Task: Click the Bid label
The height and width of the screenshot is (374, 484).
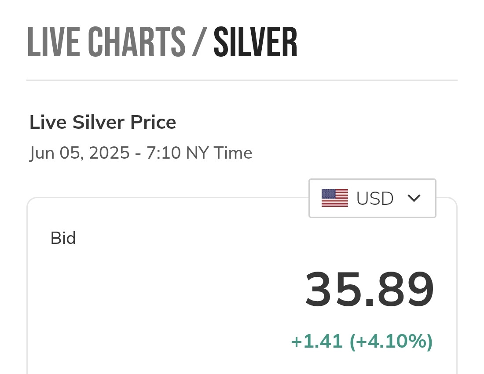Action: [x=63, y=238]
